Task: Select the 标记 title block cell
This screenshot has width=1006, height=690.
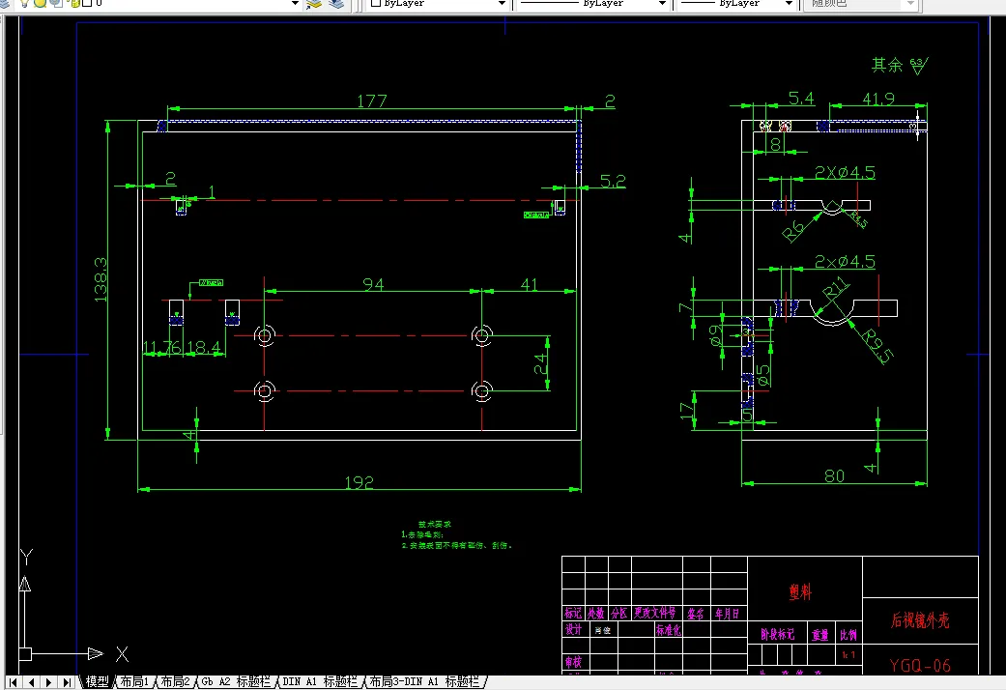Action: point(573,613)
